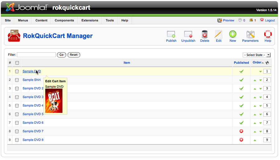Click the Bolt DVD cover thumbnail

coord(54,101)
